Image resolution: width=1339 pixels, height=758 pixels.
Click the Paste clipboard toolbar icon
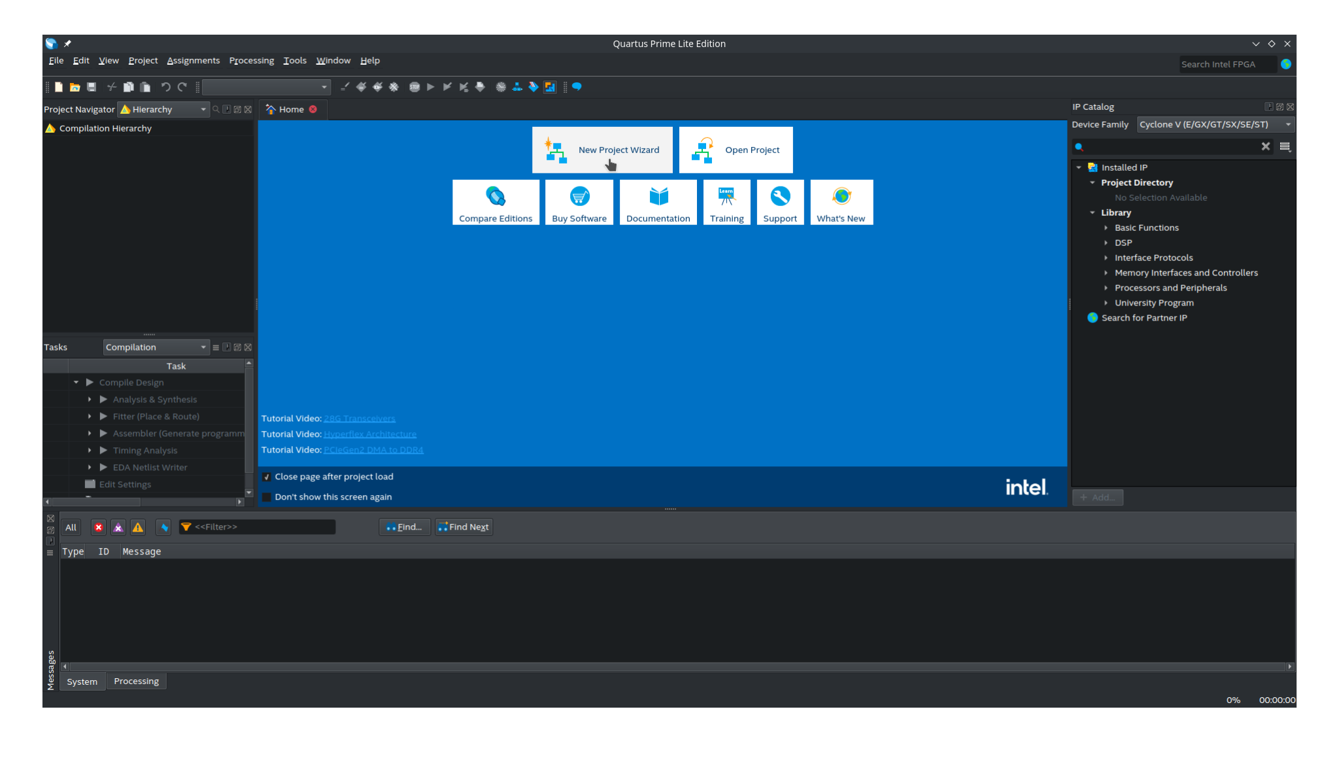click(145, 87)
